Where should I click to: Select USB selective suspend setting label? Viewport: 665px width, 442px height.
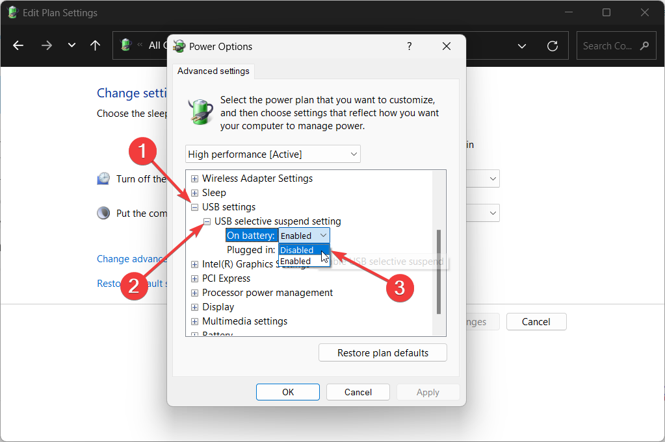(278, 221)
